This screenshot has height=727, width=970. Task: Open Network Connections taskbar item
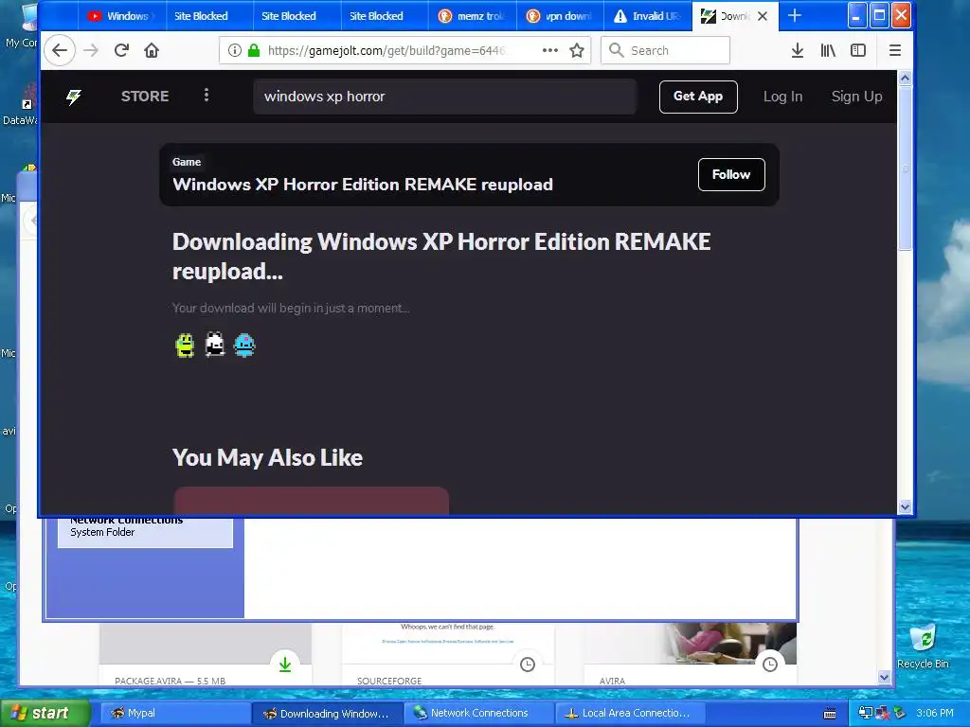tap(478, 713)
